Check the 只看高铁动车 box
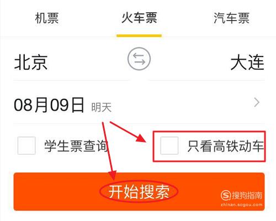276x221 pixels. tap(169, 145)
